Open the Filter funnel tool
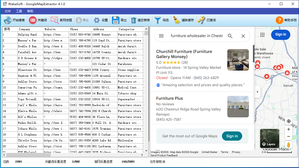Screen dimensions: 299x168 158,20
